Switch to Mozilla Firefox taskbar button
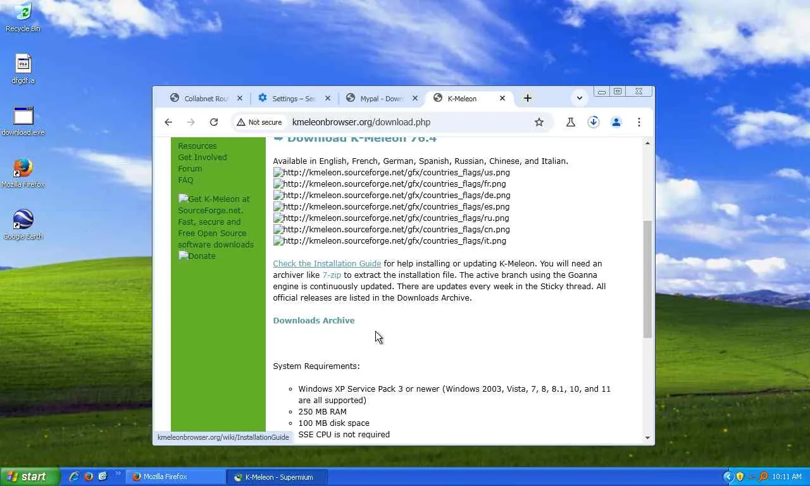This screenshot has height=486, width=810. pos(177,477)
